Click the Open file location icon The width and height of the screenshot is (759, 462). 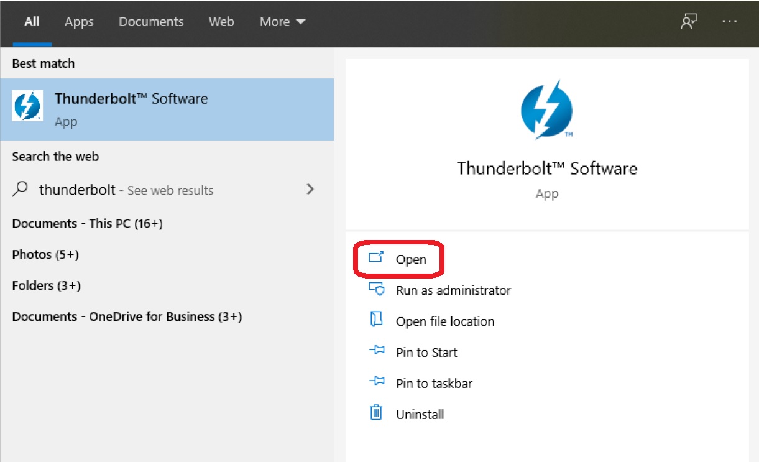click(x=377, y=320)
